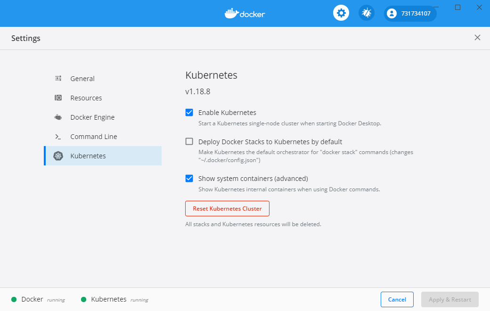Image resolution: width=490 pixels, height=311 pixels.
Task: Click the Settings title text
Action: coord(26,38)
